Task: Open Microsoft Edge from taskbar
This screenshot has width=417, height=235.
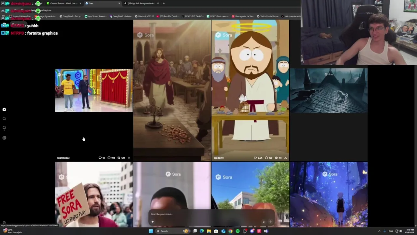Action: pos(202,231)
